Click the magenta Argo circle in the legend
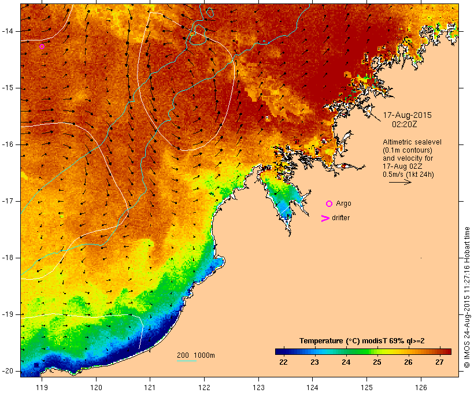 pos(329,204)
